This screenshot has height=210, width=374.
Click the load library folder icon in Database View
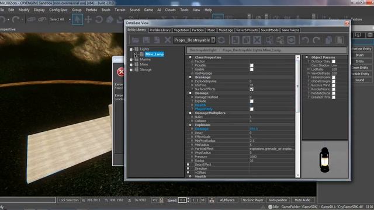tap(136, 40)
